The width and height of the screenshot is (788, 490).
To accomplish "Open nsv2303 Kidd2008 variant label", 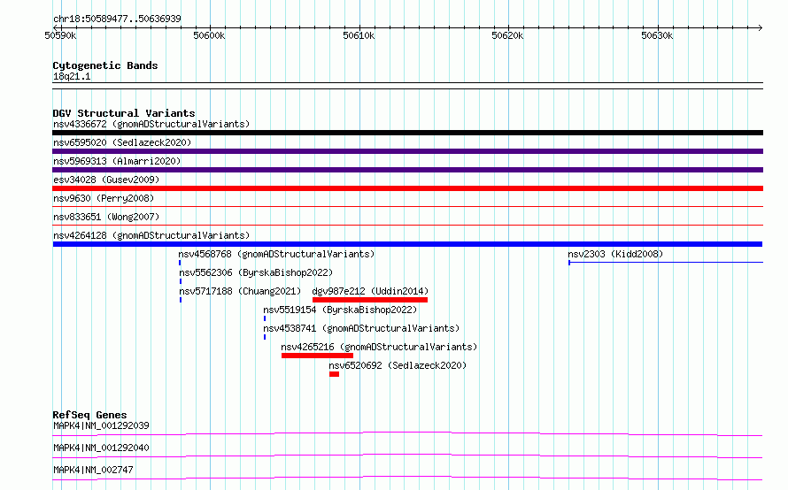I will (x=615, y=254).
